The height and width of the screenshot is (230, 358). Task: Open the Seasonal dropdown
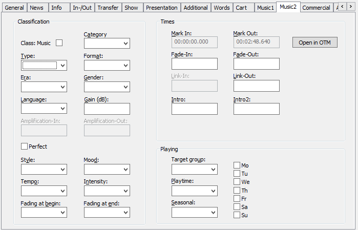(194, 212)
